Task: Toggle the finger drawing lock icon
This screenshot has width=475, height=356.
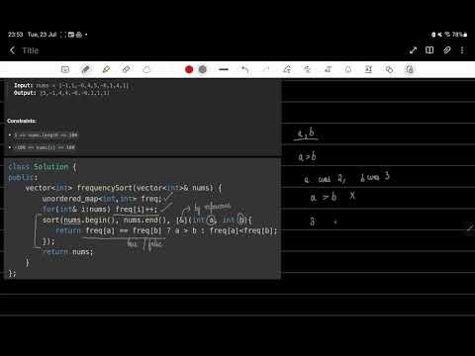Action: coord(410,69)
